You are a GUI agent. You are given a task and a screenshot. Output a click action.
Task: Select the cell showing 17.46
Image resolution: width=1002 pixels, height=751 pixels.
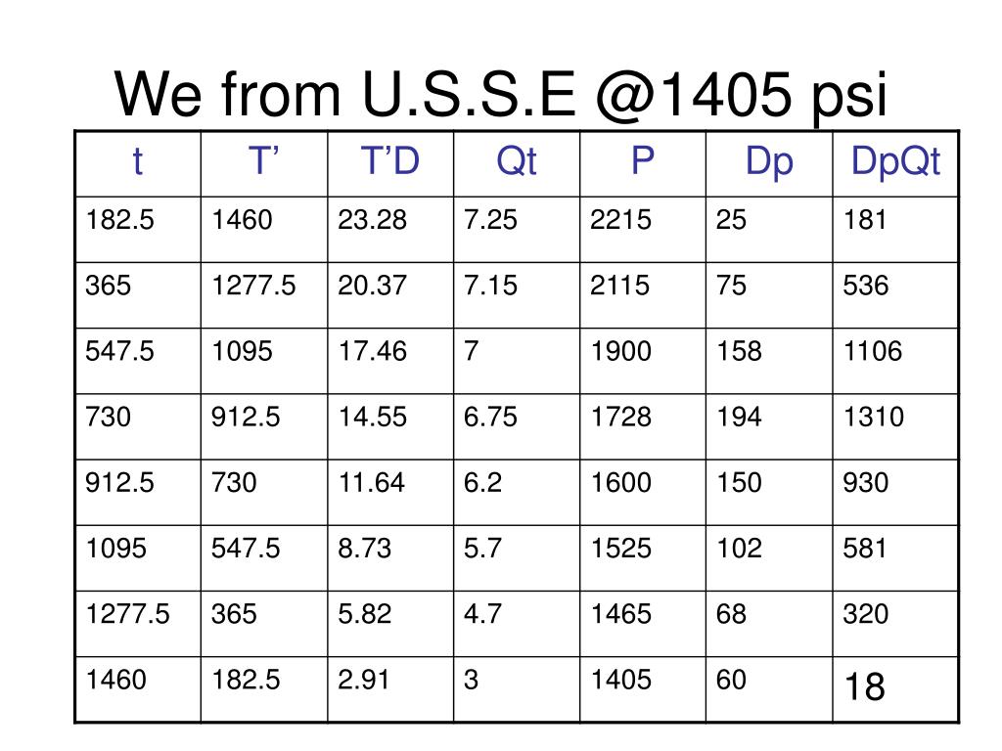pyautogui.click(x=389, y=361)
